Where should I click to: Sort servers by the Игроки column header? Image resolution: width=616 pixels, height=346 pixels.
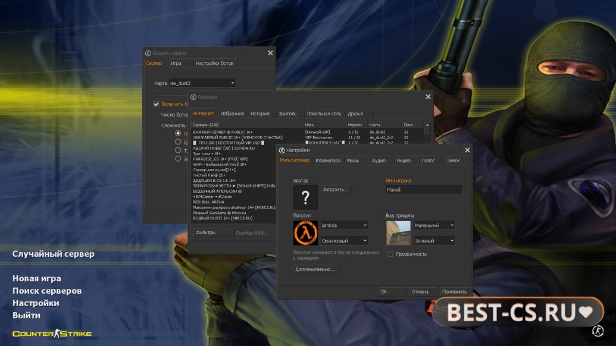coord(357,125)
